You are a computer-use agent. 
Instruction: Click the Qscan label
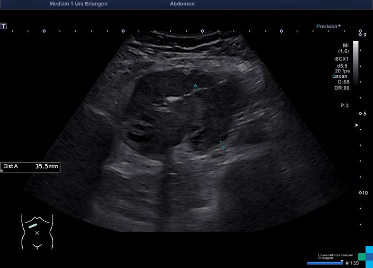coord(341,76)
